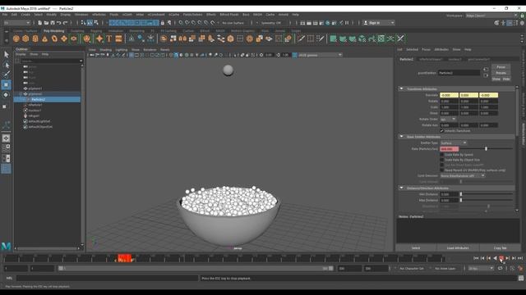Select the Lasso Select tool in toolbox
526x295 pixels.
click(x=6, y=65)
